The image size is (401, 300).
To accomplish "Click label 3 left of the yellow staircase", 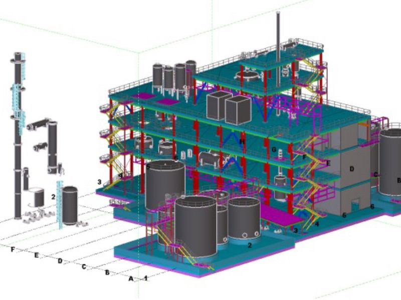I will pyautogui.click(x=99, y=182).
